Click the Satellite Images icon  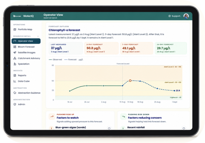pyautogui.click(x=15, y=52)
